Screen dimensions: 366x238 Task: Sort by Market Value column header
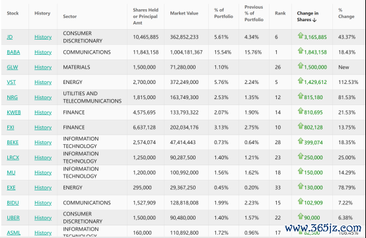tap(184, 13)
